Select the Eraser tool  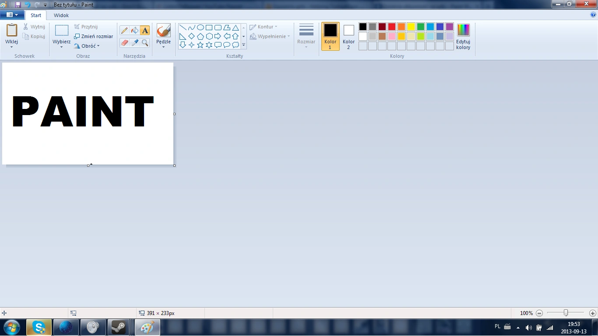[x=124, y=42]
